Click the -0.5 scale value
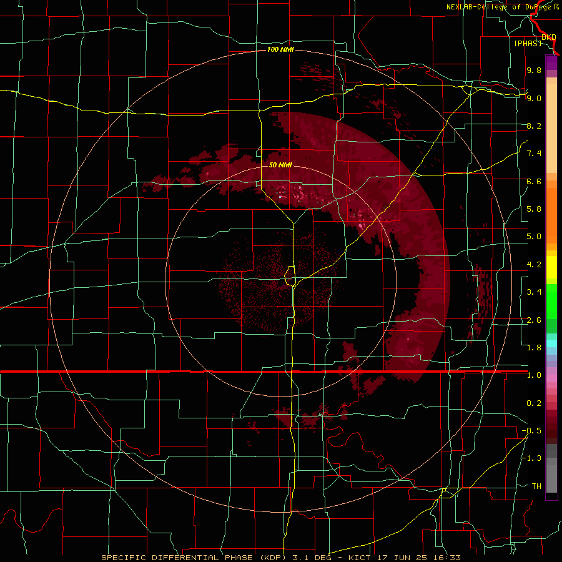562x562 pixels. pos(531,431)
